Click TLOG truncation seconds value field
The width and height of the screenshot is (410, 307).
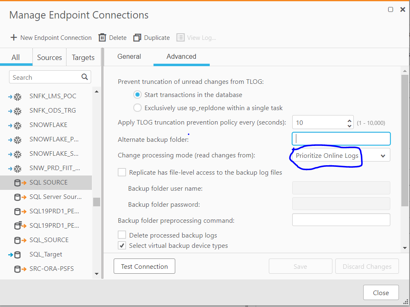pos(320,122)
